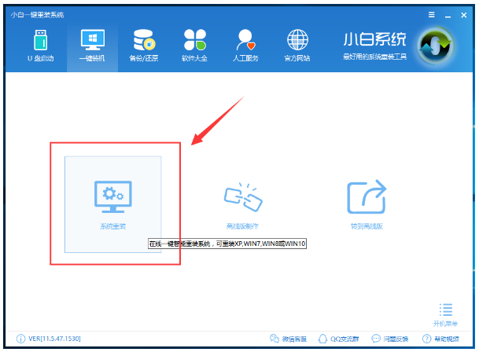The height and width of the screenshot is (352, 479).
Task: Open the 问题反馈 feedback link
Action: click(x=390, y=339)
